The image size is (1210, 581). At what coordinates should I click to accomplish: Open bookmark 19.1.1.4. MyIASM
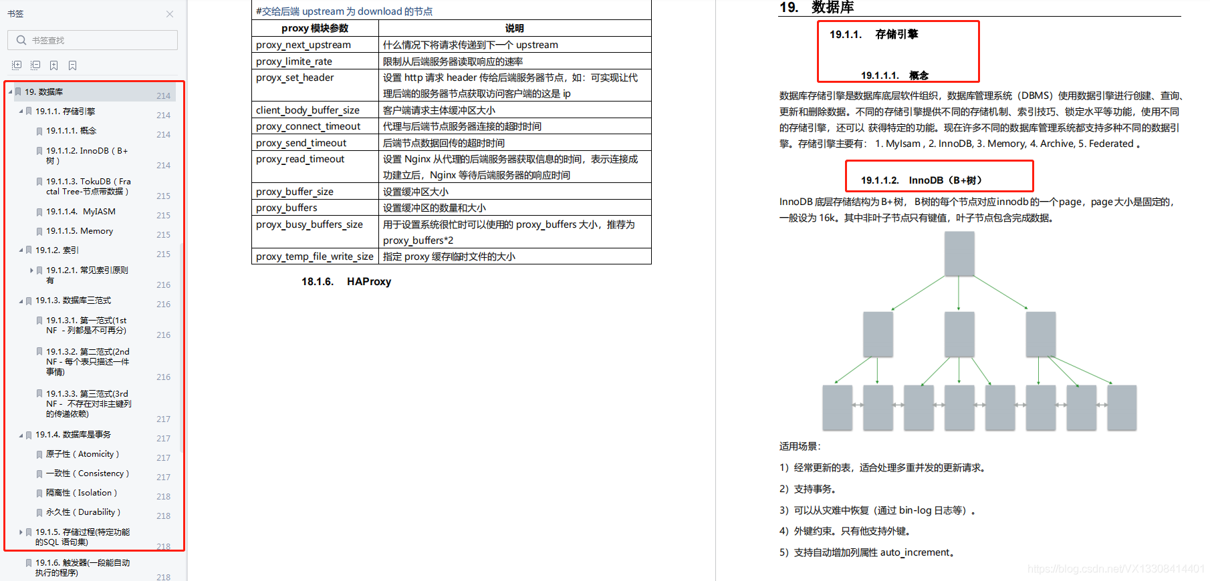[81, 212]
